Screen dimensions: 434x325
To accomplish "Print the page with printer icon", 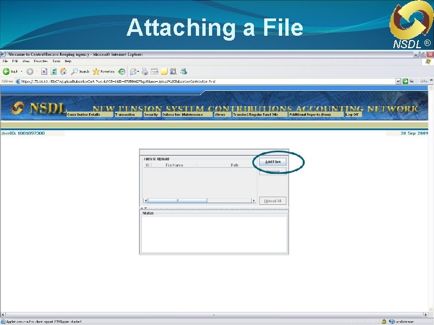I will click(x=144, y=71).
